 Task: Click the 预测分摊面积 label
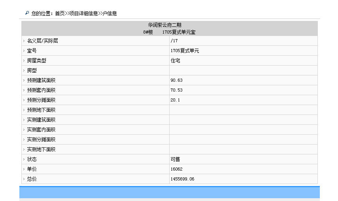tap(41, 100)
